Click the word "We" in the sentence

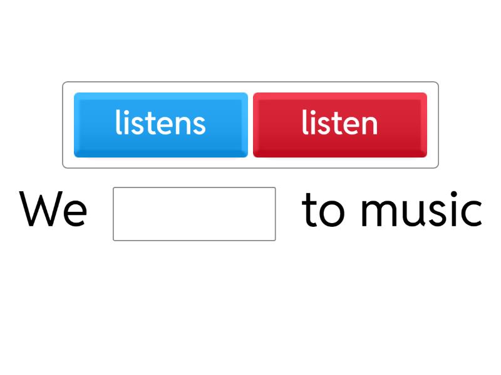coord(54,211)
